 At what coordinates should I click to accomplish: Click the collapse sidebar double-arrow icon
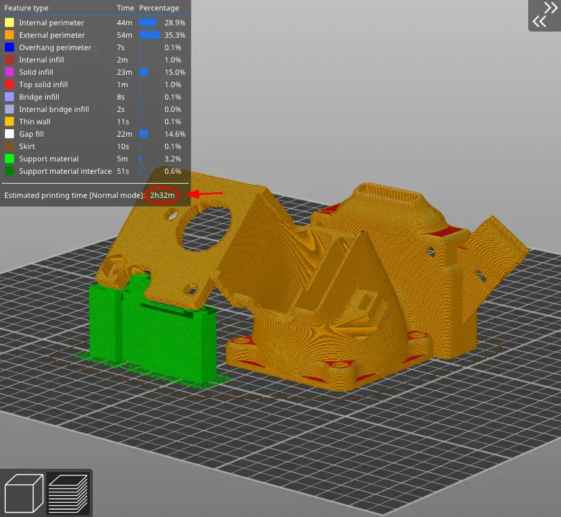pyautogui.click(x=545, y=15)
